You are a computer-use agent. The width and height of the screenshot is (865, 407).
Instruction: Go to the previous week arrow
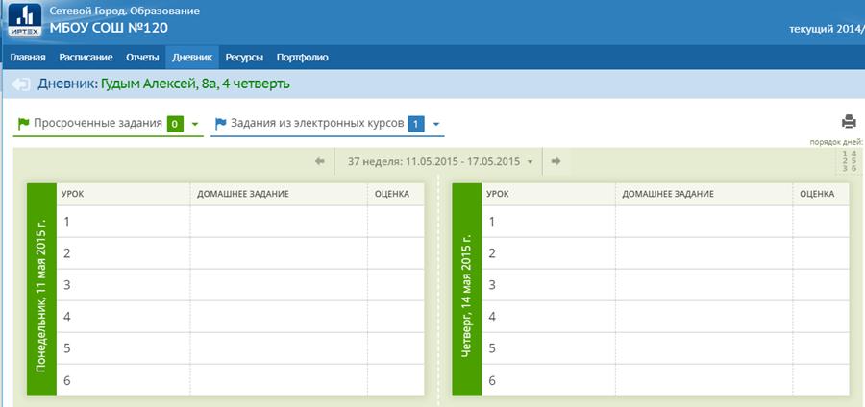[x=319, y=161]
